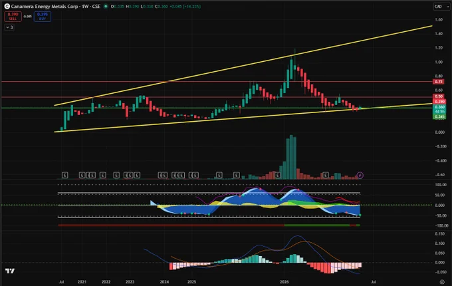The image size is (452, 286).
Task: Click the red 0.50 price label
Action: coord(439,96)
